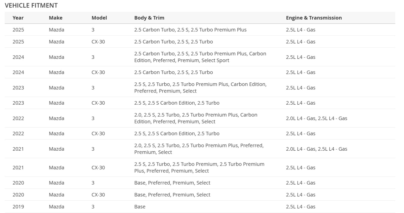Click the 2021 CX-30 Body & Trim text
The image size is (404, 213).
(x=199, y=167)
